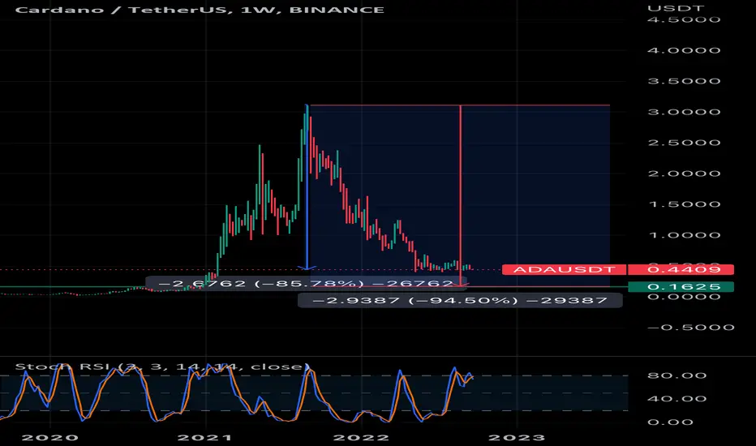Screen dimensions: 756x446
Task: Click the ADAUSDT red price label
Action: coord(564,269)
